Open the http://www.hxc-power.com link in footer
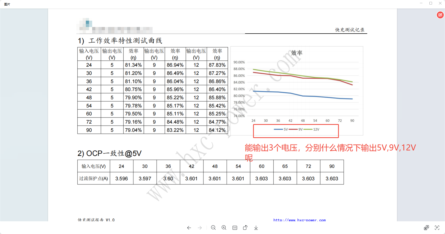 point(300,220)
